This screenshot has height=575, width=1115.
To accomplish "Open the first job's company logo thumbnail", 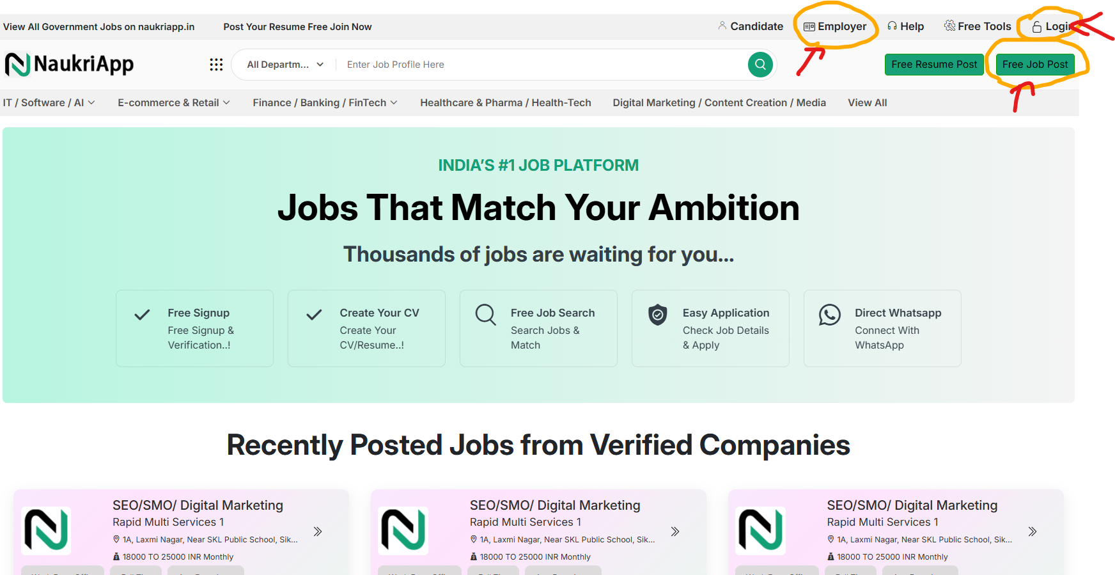I will (46, 530).
